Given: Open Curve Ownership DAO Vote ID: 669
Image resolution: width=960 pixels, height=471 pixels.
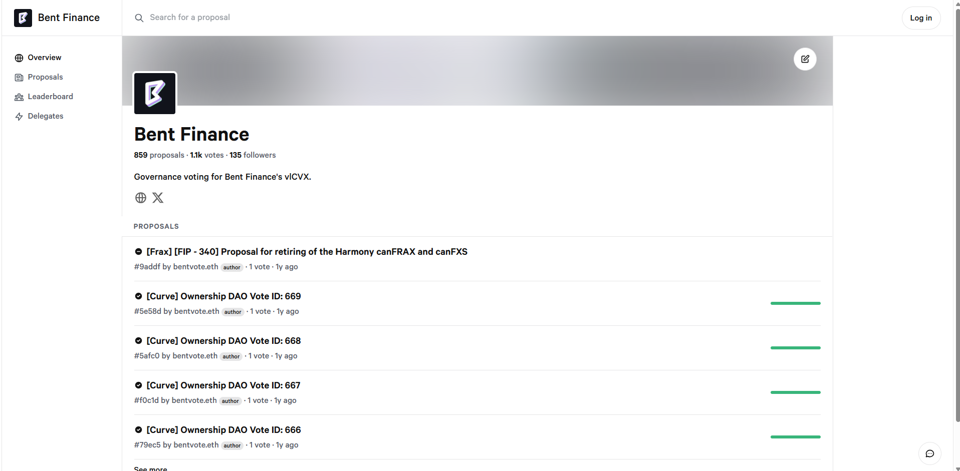Looking at the screenshot, I should 223,296.
